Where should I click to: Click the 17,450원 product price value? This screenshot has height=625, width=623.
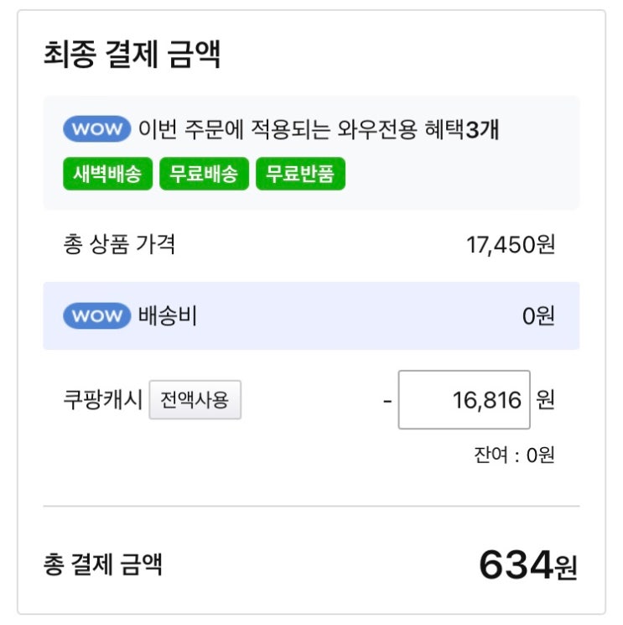pyautogui.click(x=510, y=245)
